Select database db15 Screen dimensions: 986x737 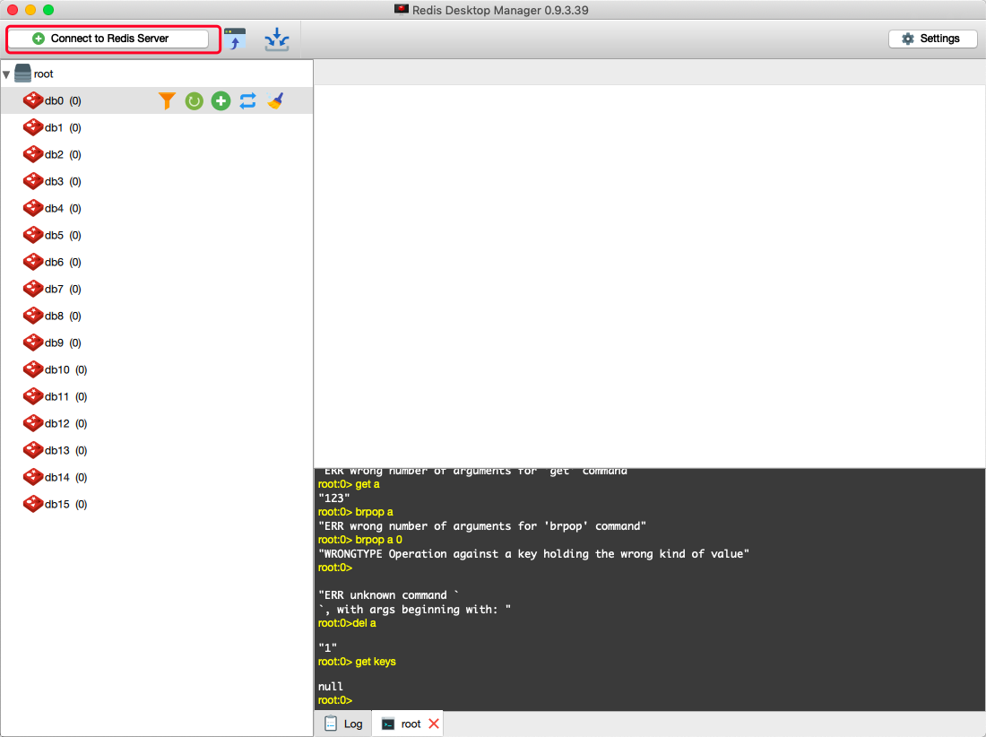(x=56, y=505)
